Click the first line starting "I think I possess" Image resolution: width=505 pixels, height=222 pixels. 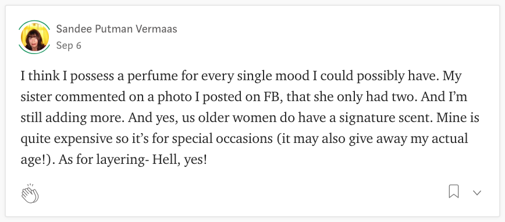point(241,77)
